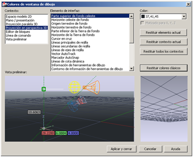
Task: Open Ayuda help button
Action: (176, 149)
